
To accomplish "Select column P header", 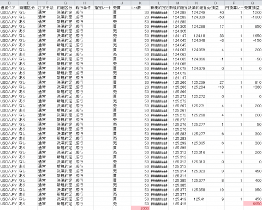I will click(234, 3).
